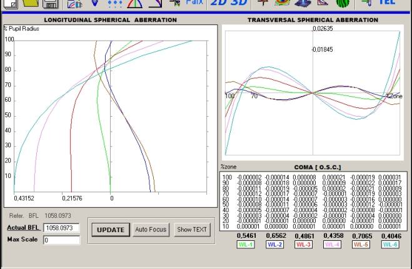Click the floppy disk save icon

coord(51,3)
